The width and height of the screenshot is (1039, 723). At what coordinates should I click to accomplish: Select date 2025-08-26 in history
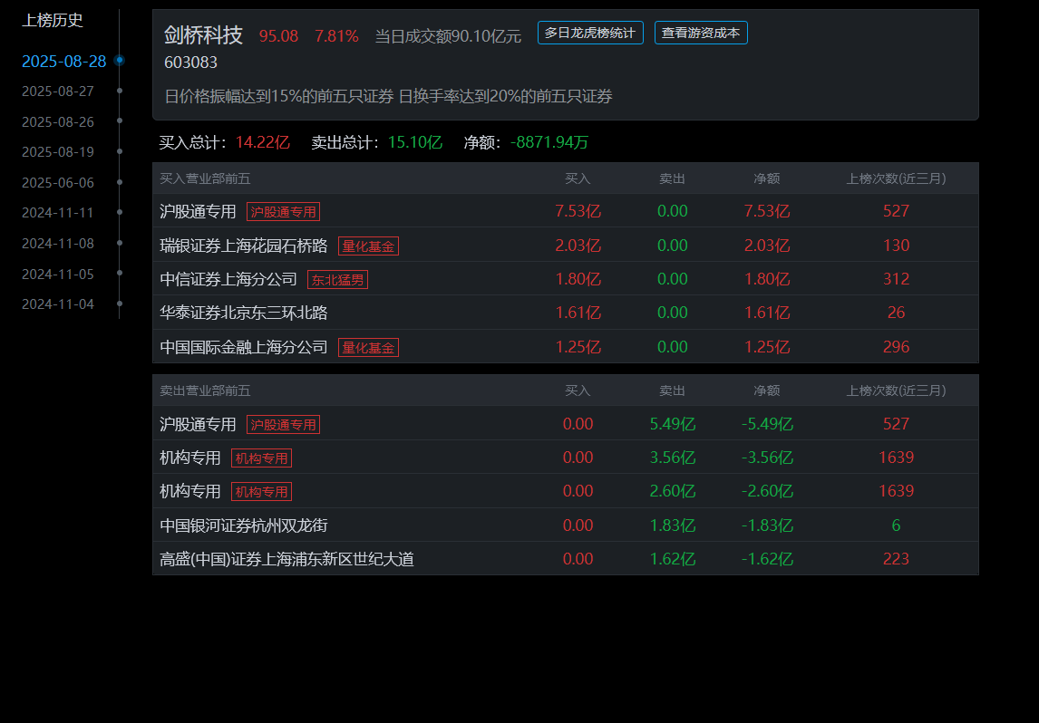pyautogui.click(x=58, y=121)
